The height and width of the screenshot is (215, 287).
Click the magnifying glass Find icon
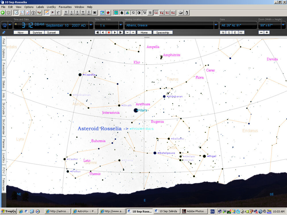22,13
